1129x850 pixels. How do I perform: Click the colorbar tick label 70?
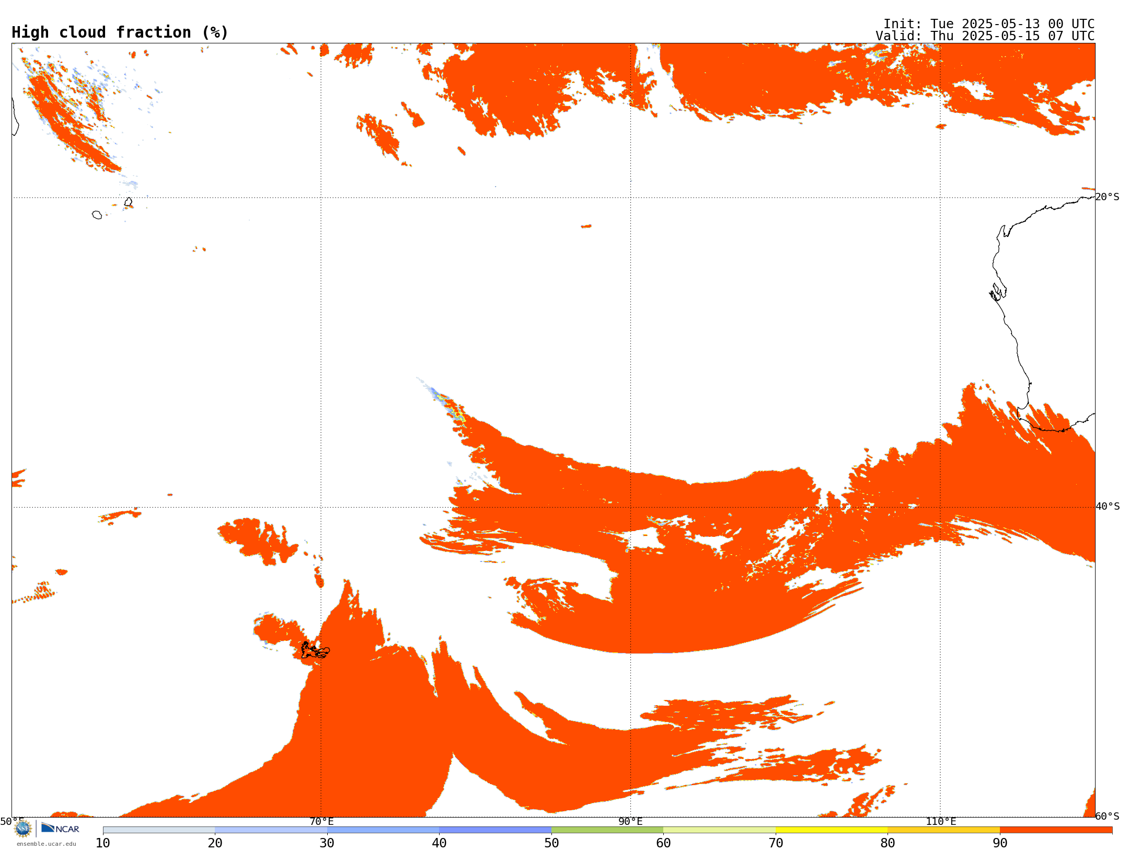tap(776, 843)
